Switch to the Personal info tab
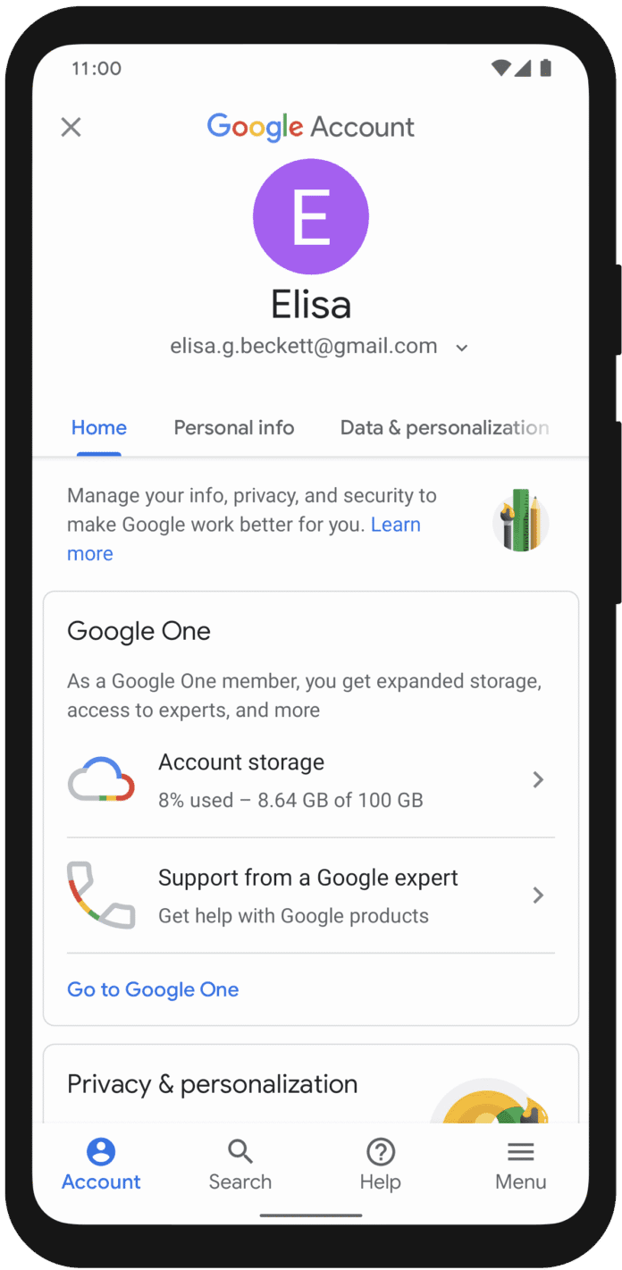 [234, 428]
